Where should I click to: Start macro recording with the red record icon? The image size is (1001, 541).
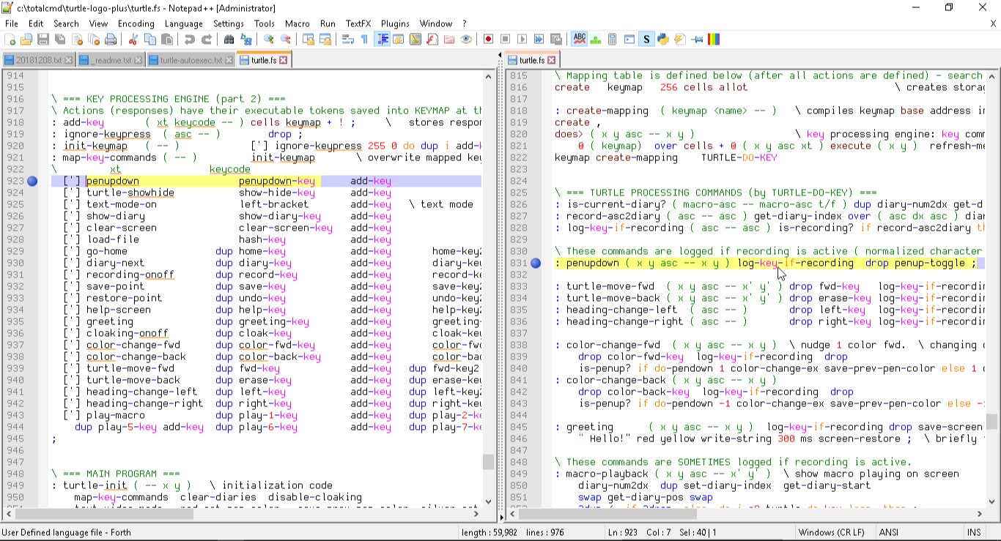(488, 40)
